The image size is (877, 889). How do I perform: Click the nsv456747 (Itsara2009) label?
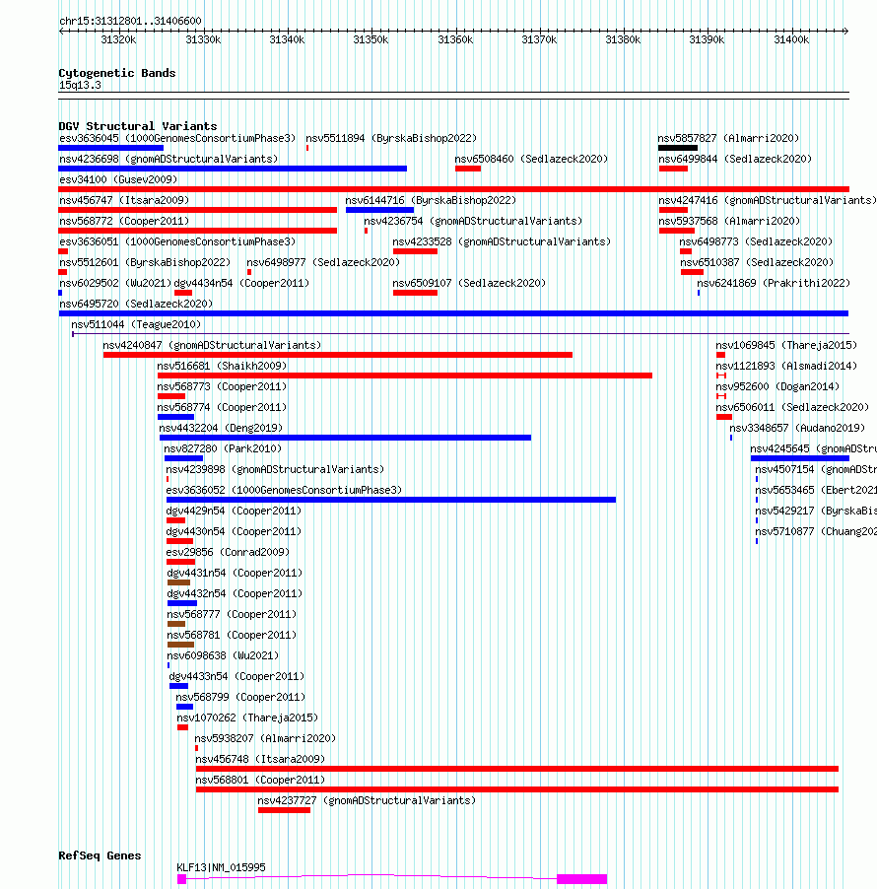tap(124, 200)
